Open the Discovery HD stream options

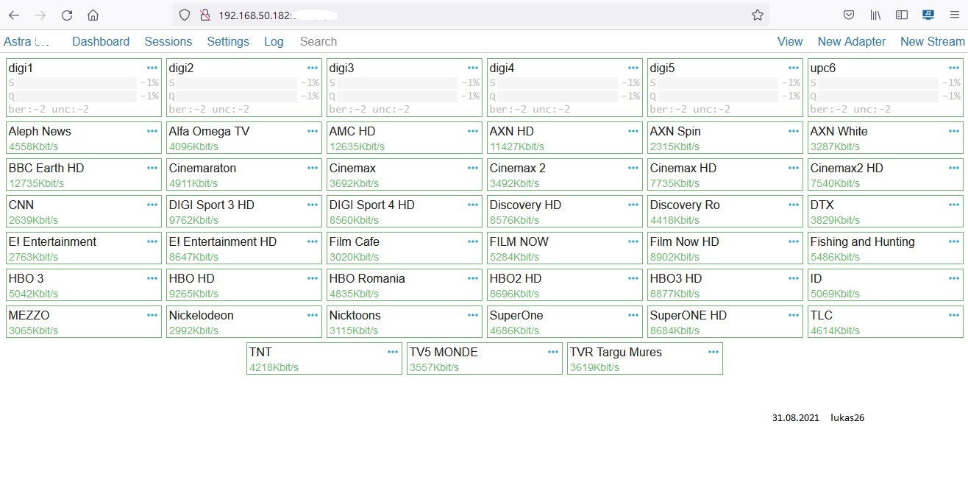point(633,205)
